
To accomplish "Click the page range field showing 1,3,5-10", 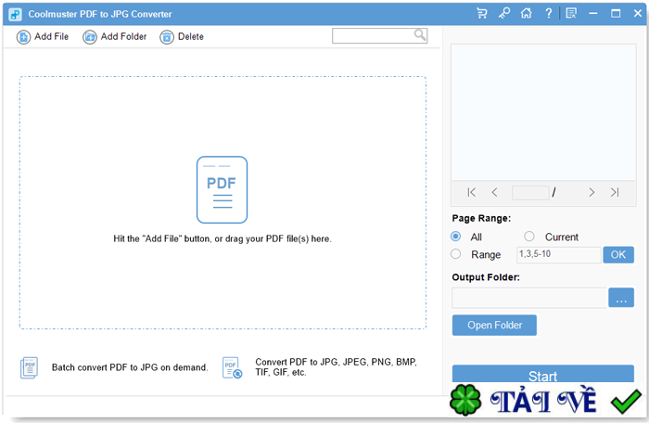I will pos(559,255).
